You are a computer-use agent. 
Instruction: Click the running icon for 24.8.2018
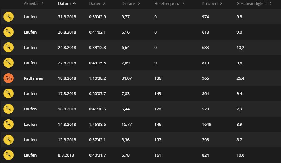coord(8,47)
